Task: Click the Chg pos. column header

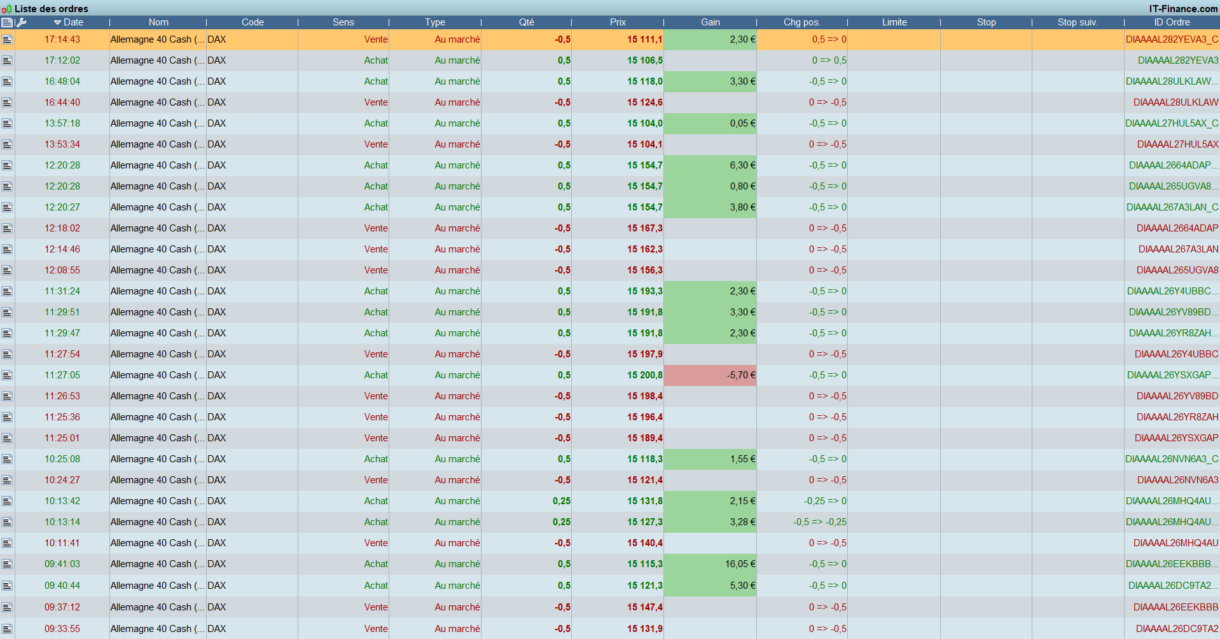Action: pos(802,22)
